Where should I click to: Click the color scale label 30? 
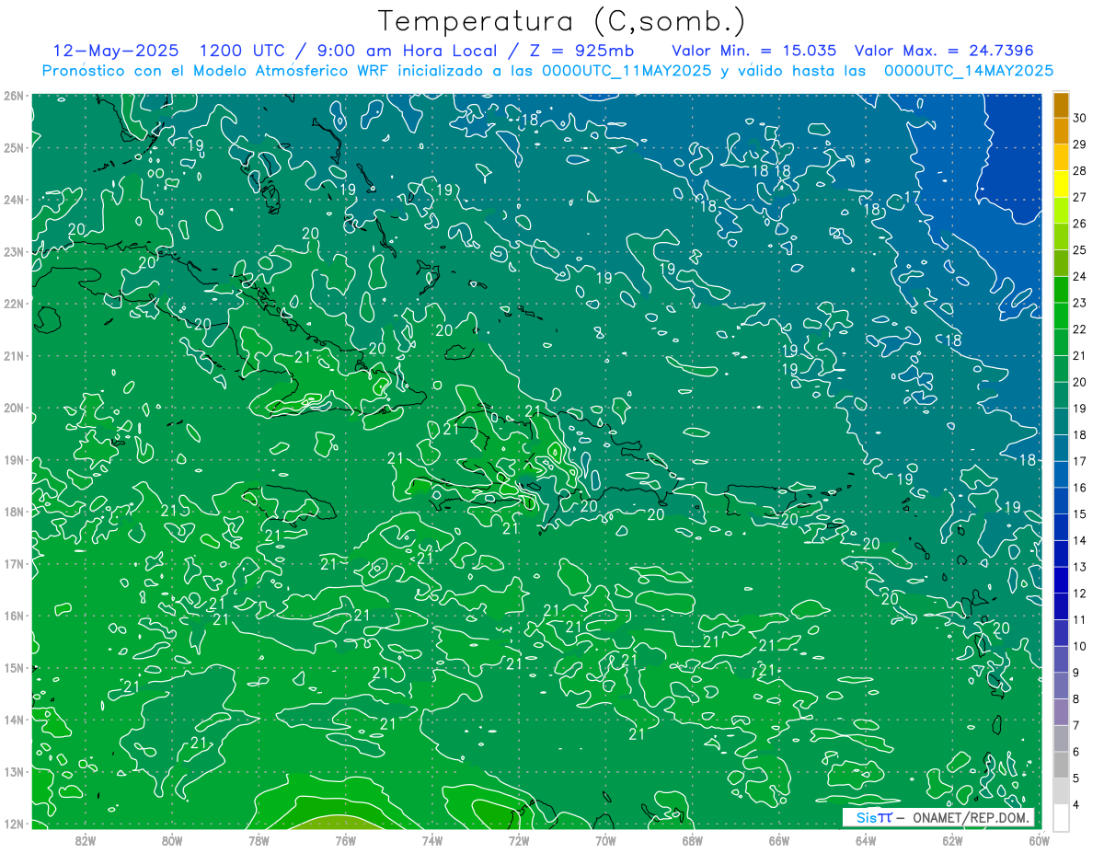[x=1080, y=118]
